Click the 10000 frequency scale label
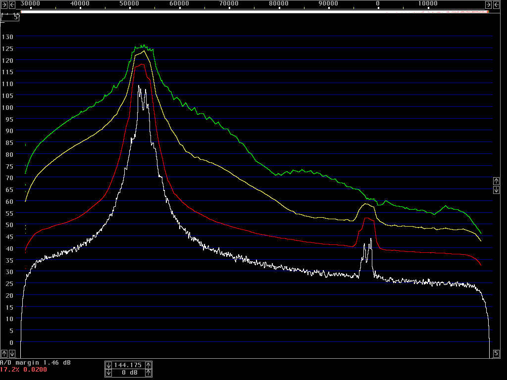 tap(428, 3)
